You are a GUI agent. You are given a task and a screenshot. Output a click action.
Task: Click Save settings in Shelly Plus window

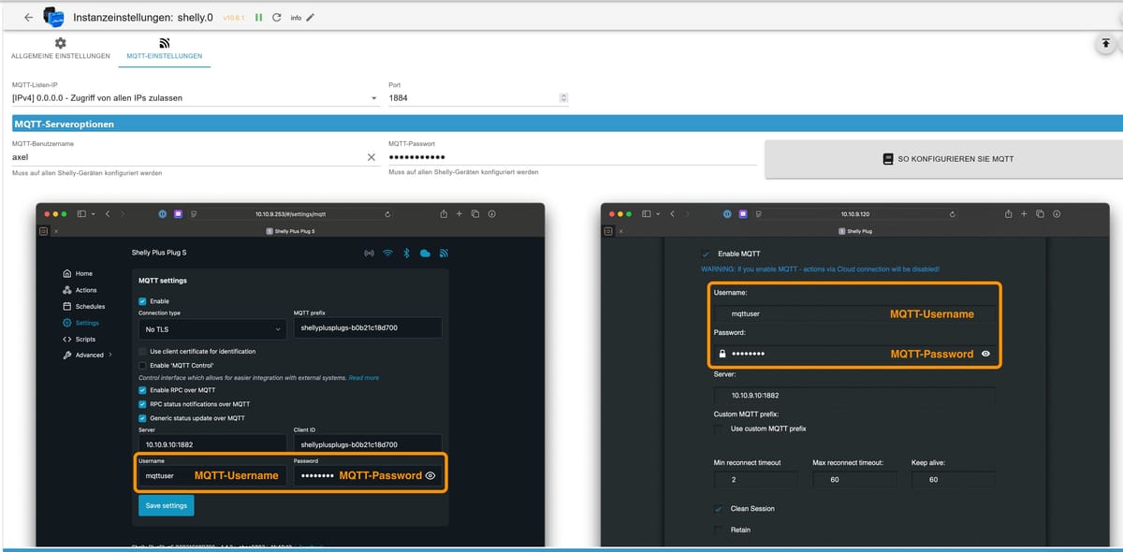click(167, 505)
